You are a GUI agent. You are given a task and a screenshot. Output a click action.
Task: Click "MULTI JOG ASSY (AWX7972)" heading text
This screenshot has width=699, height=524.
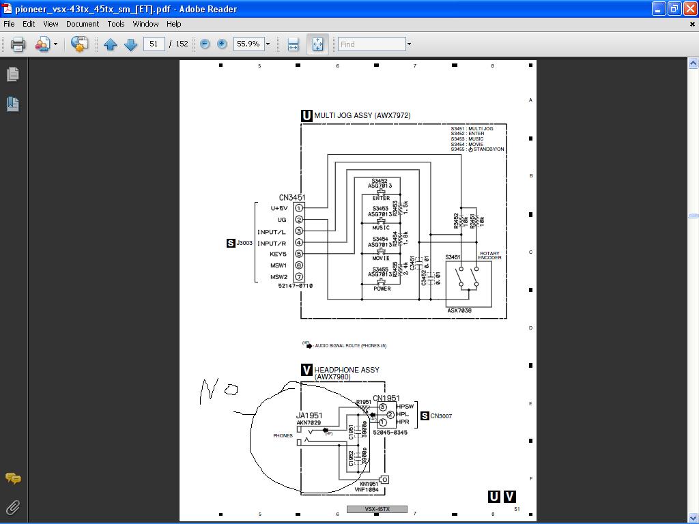click(x=362, y=115)
